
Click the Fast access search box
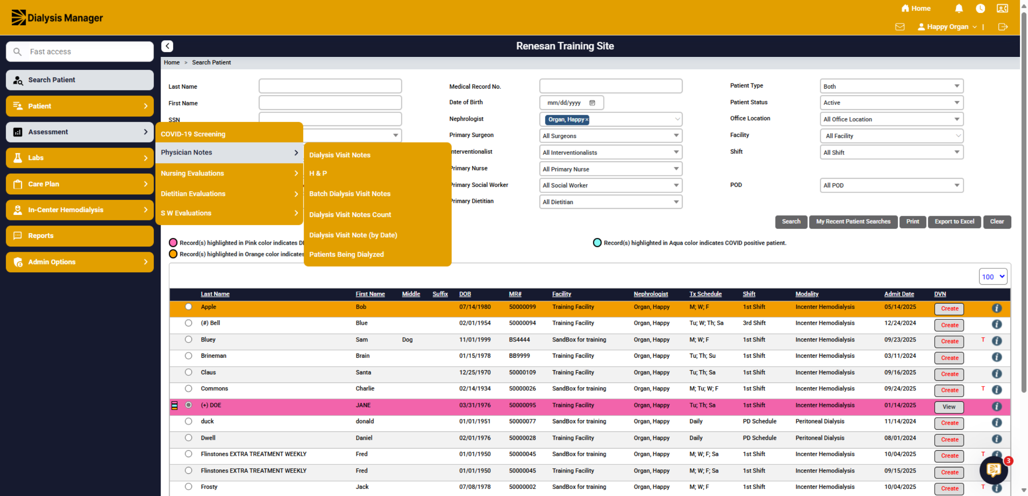[80, 52]
